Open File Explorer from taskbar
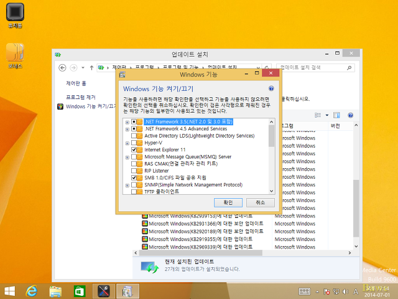Screen dimensions: 398x299 55,292
